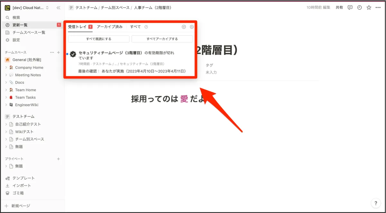386x213 pixels.
Task: Open 無題 page under プライベート
Action: point(19,166)
